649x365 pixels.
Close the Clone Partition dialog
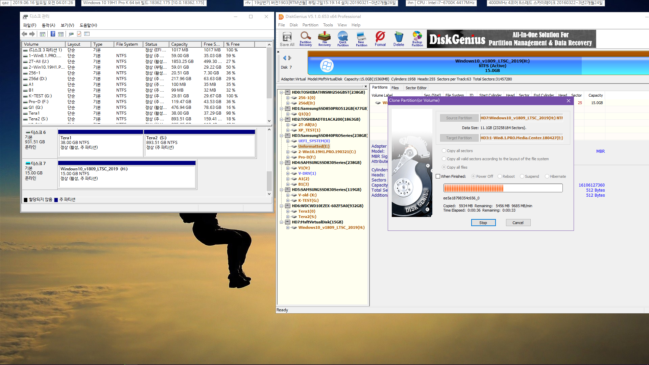(x=569, y=101)
